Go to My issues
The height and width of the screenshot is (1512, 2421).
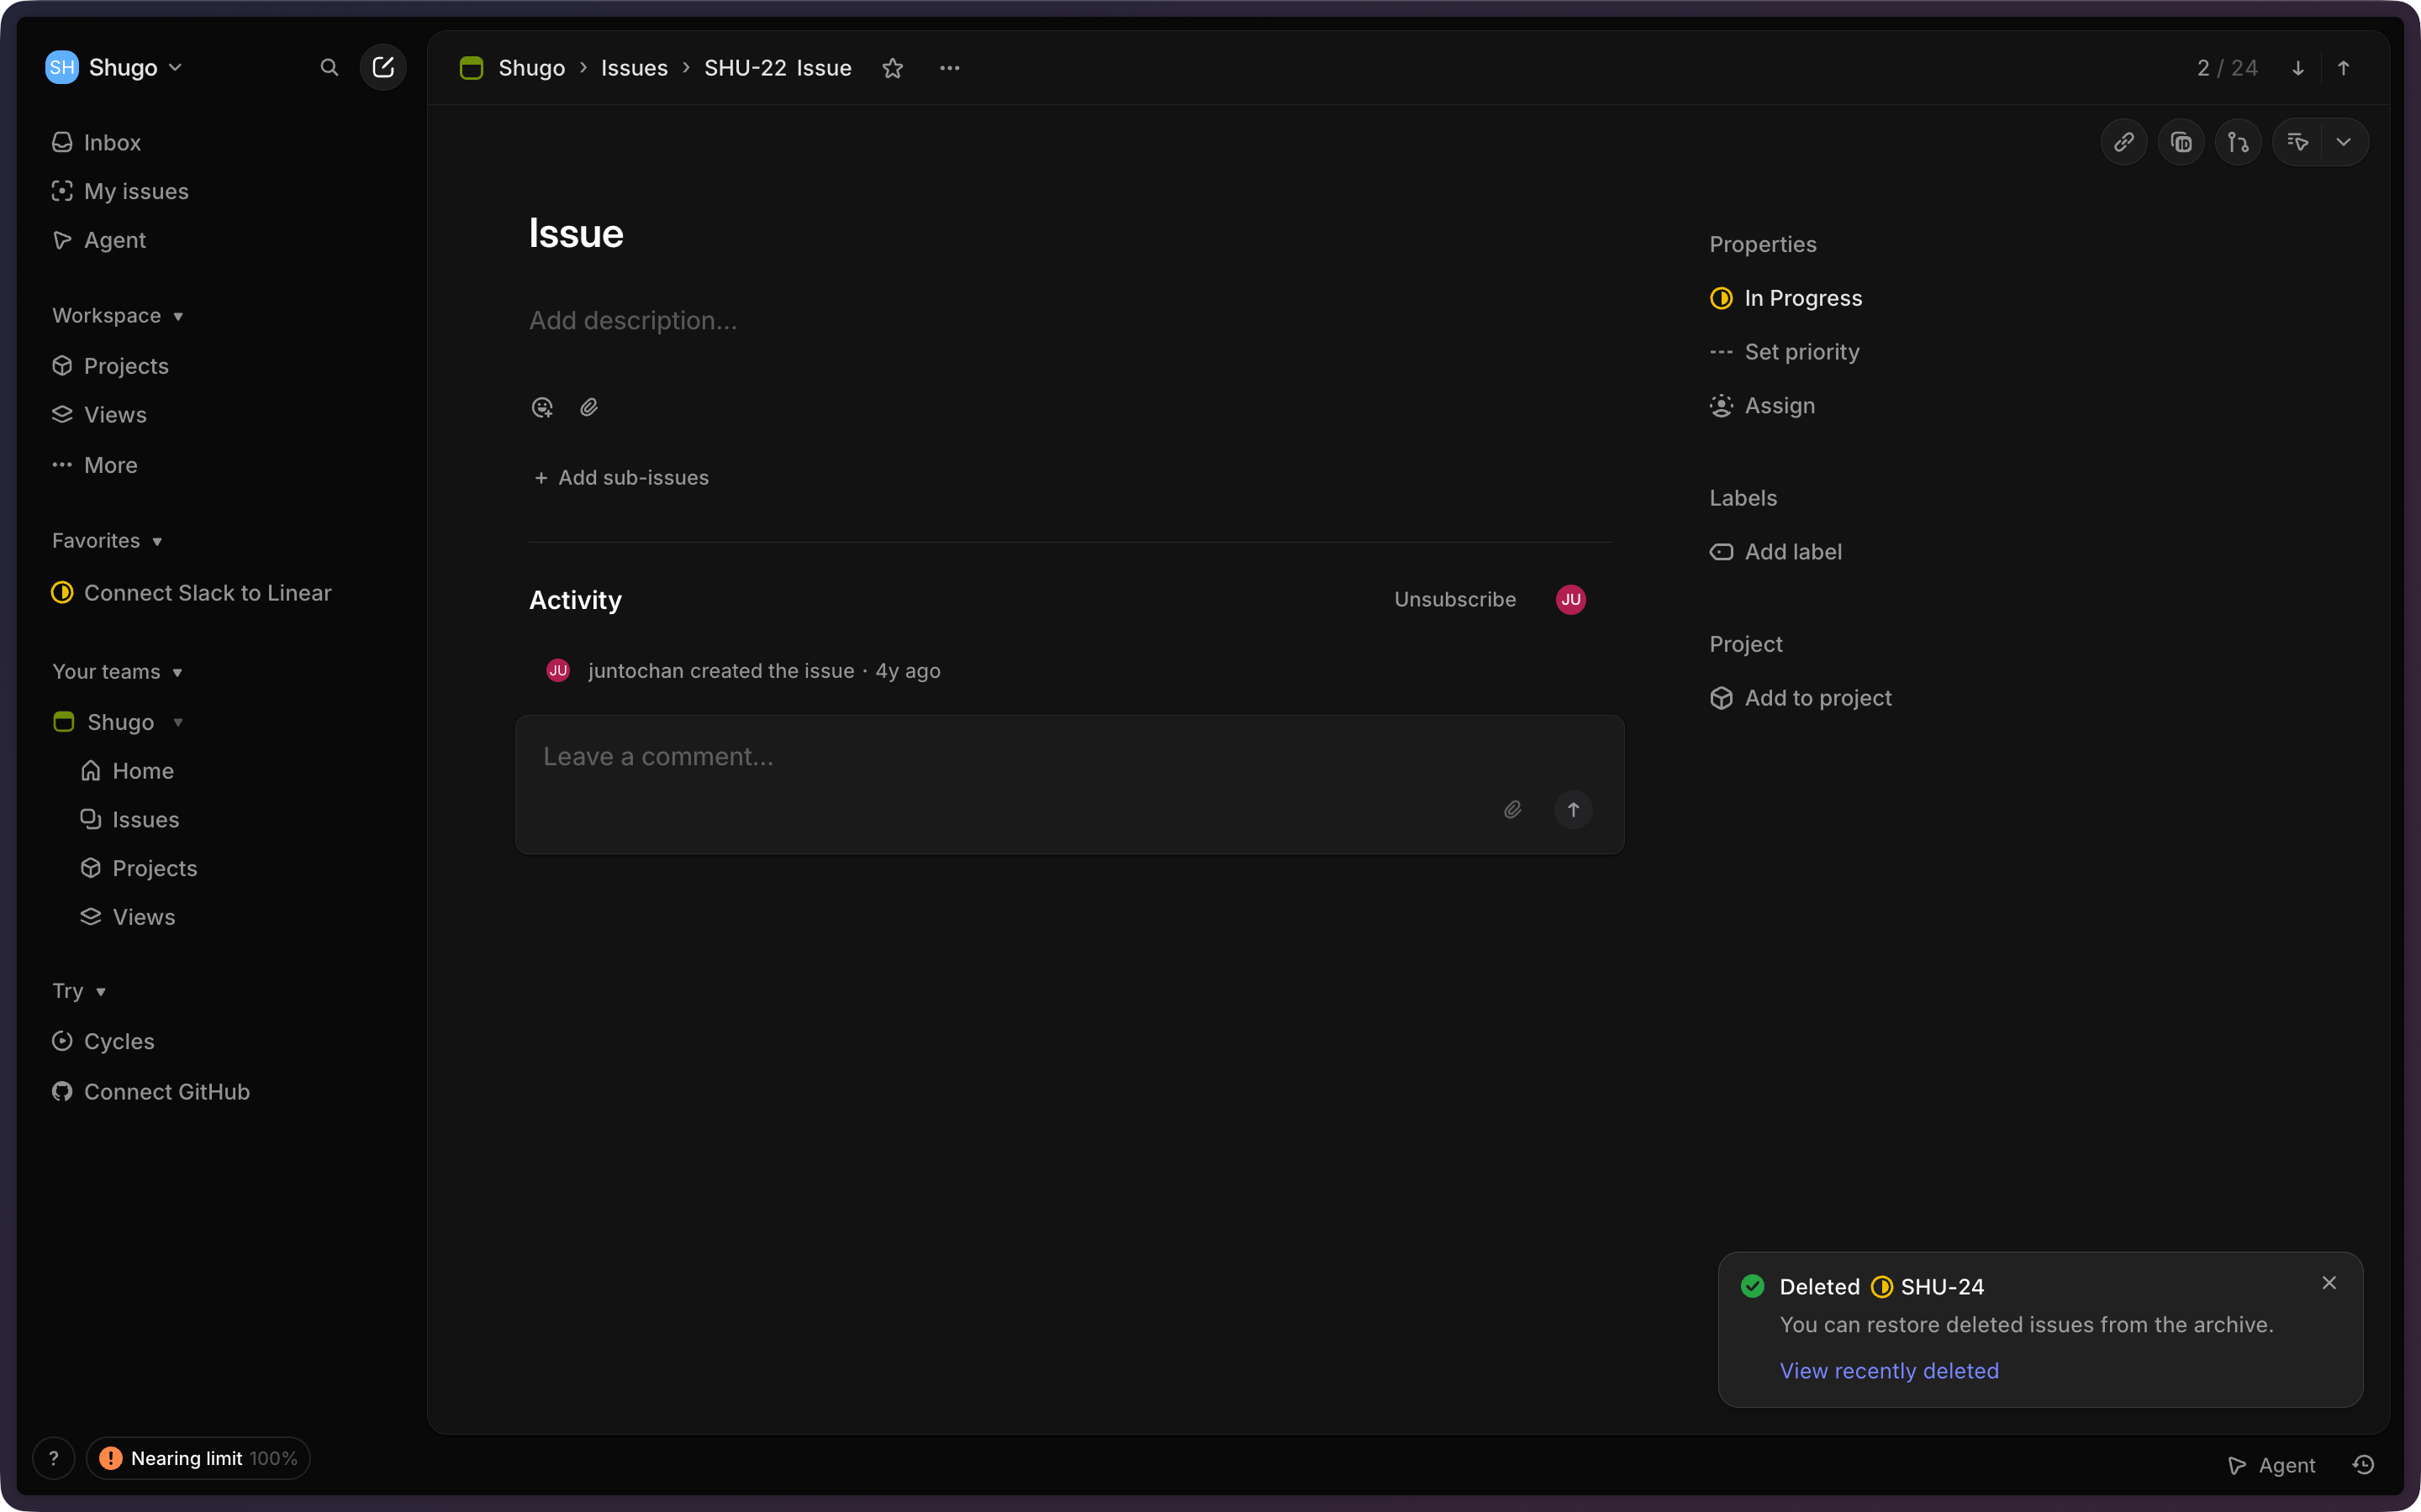(120, 191)
